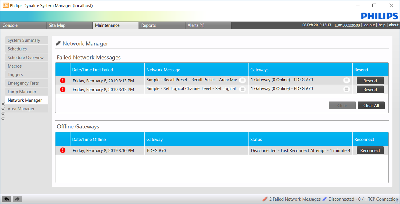
Task: Click the red alert icon on the PDEG #70 offline row
Action: coord(62,150)
